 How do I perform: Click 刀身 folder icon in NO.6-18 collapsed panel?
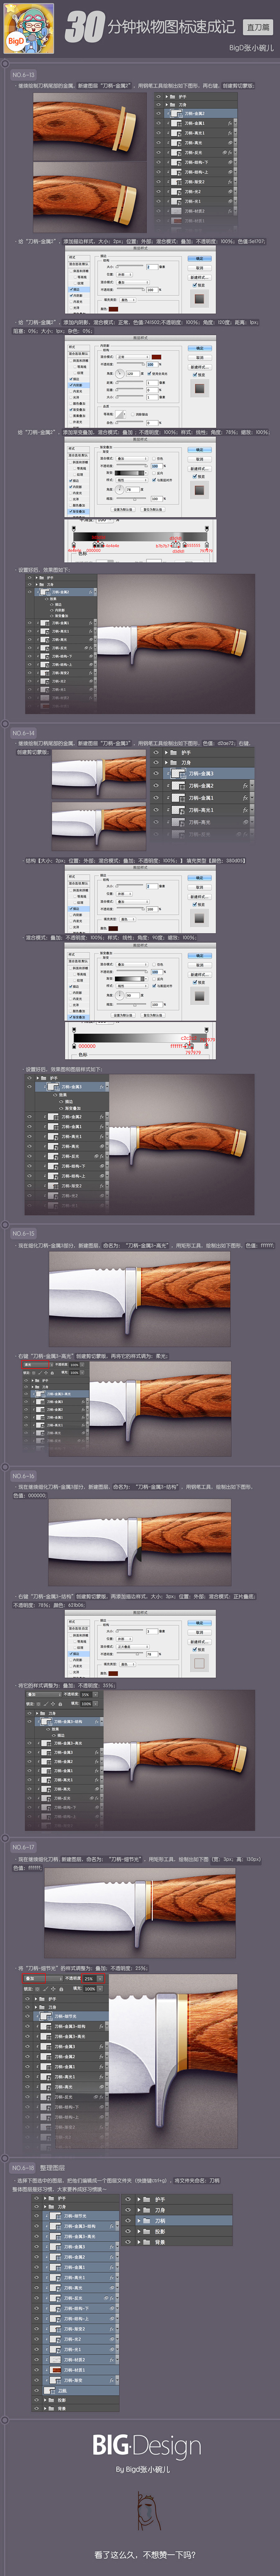coord(147,2210)
